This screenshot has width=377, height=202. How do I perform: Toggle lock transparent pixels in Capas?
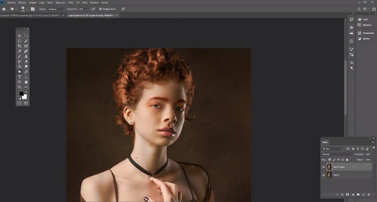tap(329, 160)
